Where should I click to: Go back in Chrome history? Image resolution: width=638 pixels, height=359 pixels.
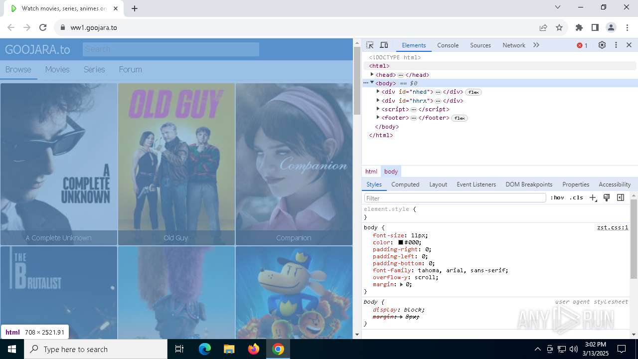(11, 27)
